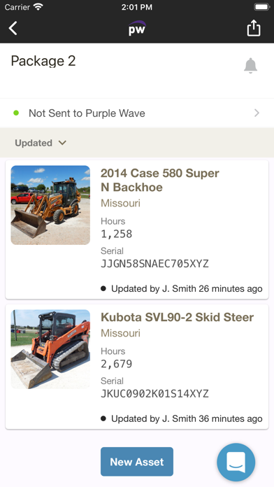Open Not Sent to Purple Wave row
The image size is (274, 487).
(x=137, y=113)
